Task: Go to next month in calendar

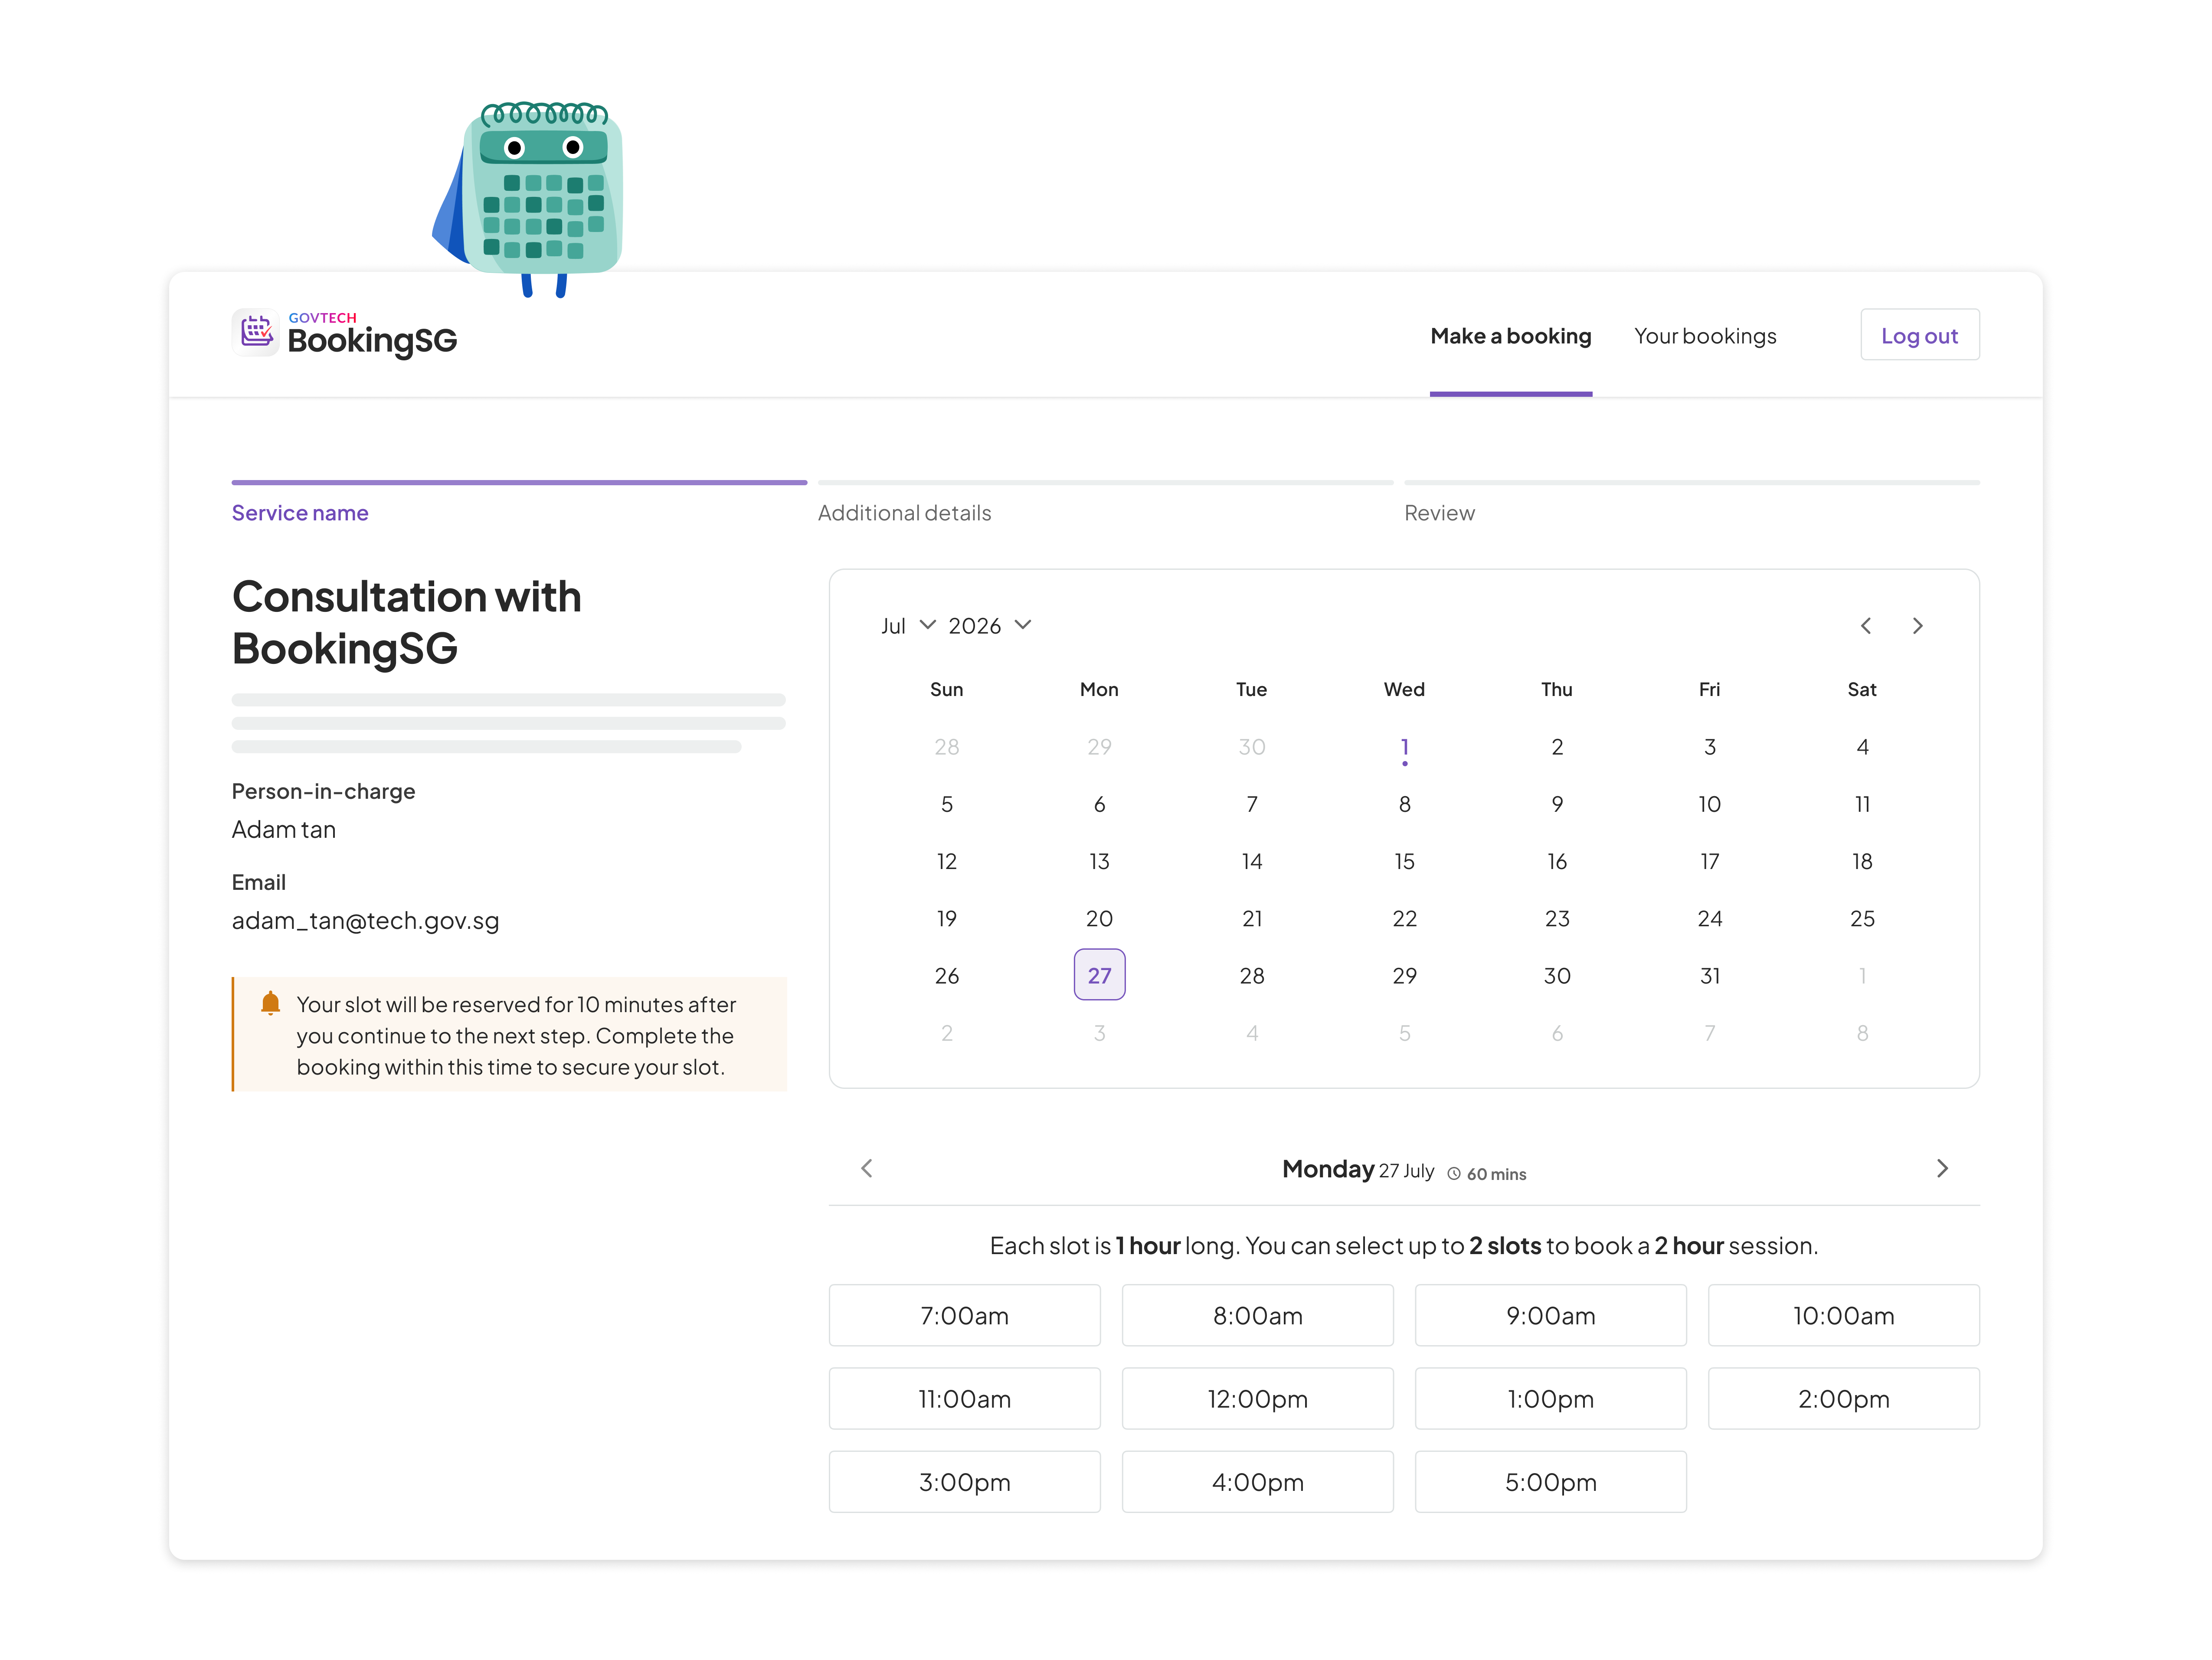Action: click(1917, 626)
